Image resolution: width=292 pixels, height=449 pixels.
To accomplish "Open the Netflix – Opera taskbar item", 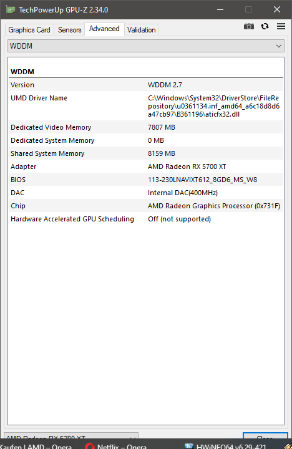I will pos(116,446).
